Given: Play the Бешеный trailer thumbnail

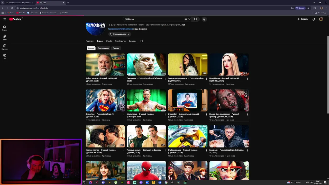Looking at the screenshot, I should point(229,136).
